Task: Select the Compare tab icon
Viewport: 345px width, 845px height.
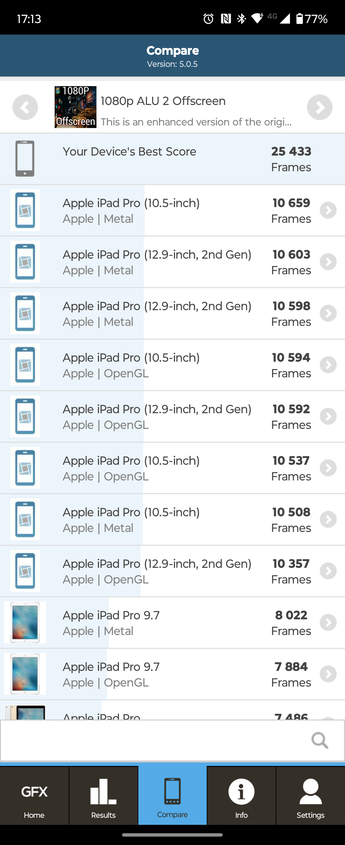Action: [x=172, y=795]
